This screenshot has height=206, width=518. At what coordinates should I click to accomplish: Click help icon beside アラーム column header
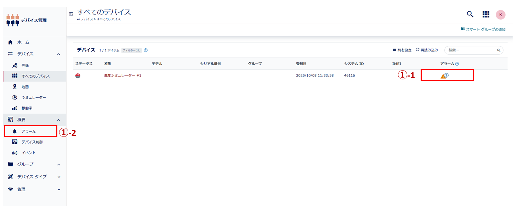click(x=457, y=64)
